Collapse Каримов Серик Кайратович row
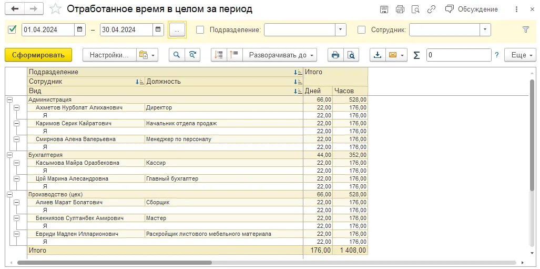540x269 pixels. (x=16, y=123)
